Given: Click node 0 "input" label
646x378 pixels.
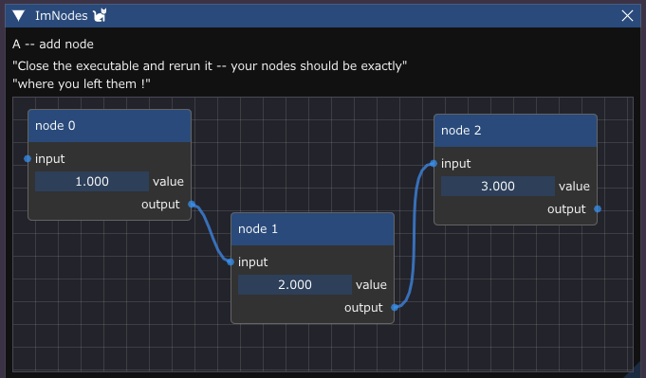Looking at the screenshot, I should click(50, 159).
